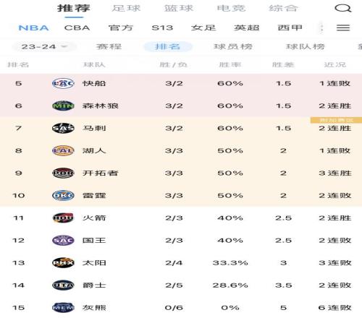
Task: Tap the Thunder OKC team logo
Action: click(x=63, y=195)
